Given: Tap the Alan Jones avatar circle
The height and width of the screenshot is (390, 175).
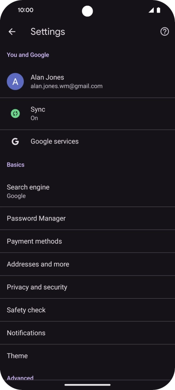Looking at the screenshot, I should click(x=15, y=82).
